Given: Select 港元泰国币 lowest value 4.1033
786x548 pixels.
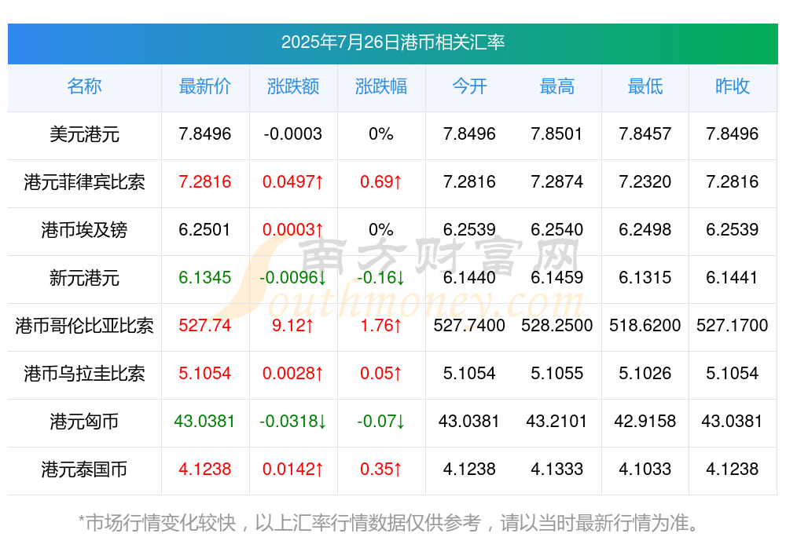Looking at the screenshot, I should click(645, 469).
